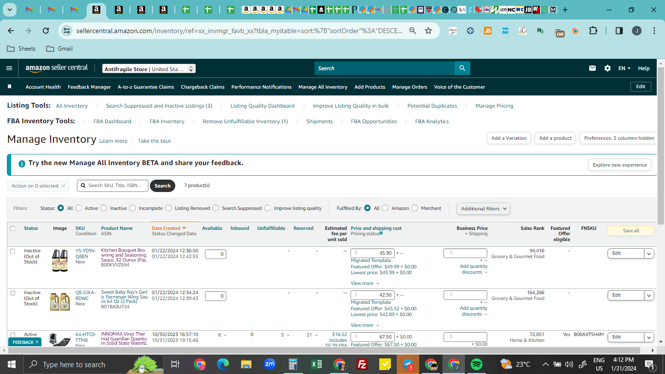
Task: Click the Date Created sort arrow
Action: (x=184, y=228)
